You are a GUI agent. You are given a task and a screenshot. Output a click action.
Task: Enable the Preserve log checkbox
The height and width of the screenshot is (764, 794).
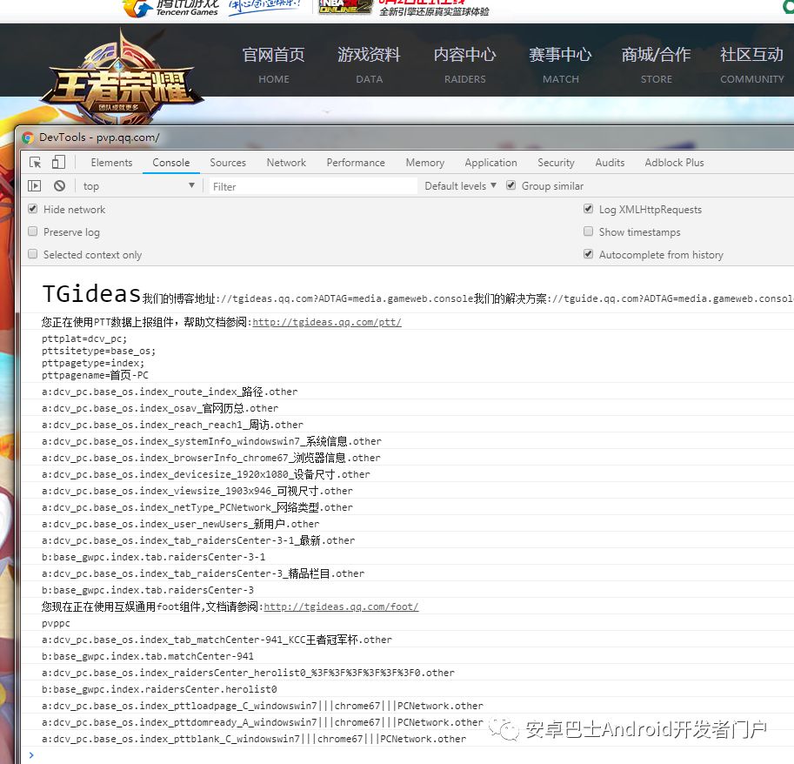pyautogui.click(x=33, y=231)
